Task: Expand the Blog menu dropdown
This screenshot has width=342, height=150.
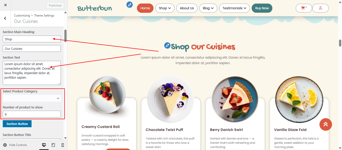Action: pos(208,8)
